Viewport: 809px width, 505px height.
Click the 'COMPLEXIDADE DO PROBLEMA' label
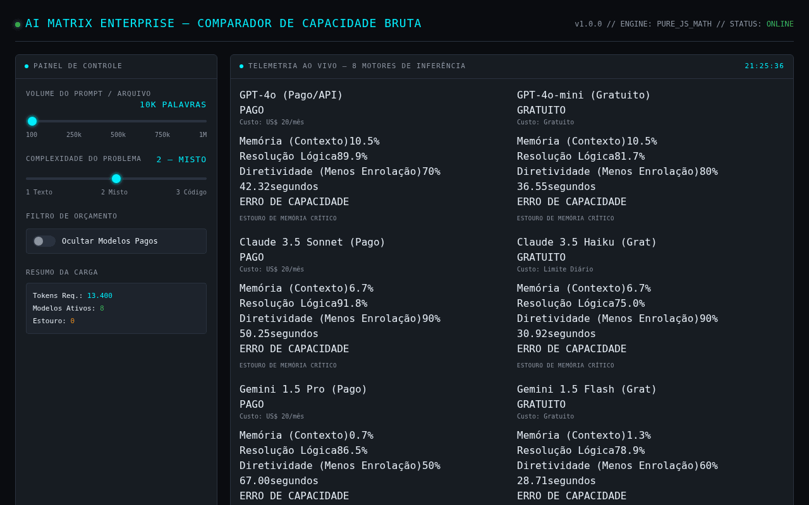83,159
